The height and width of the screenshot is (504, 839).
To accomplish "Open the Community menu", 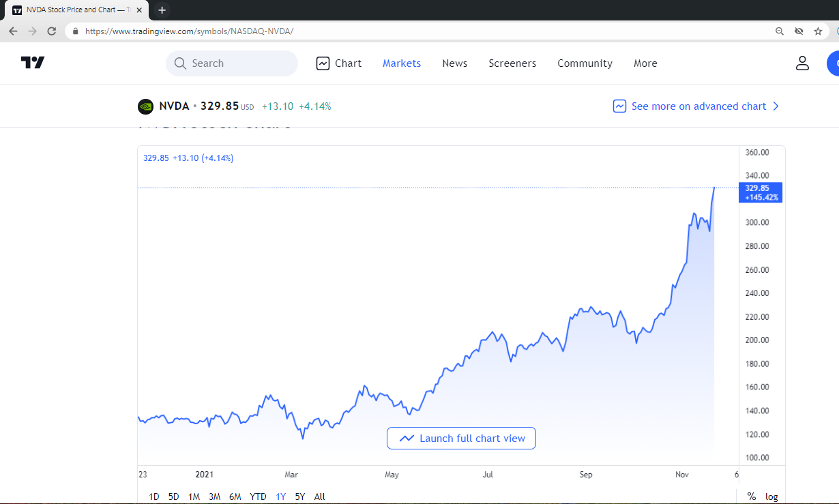I will (x=585, y=63).
